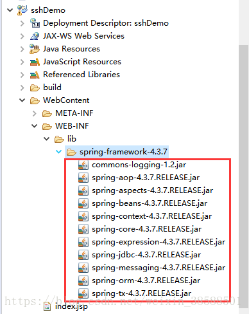Expand the META-INF folder
Viewport: 249px width, 314px height.
[x=35, y=113]
